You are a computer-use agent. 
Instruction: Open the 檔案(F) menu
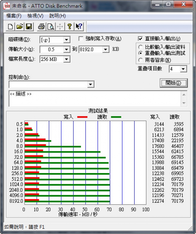(14, 16)
